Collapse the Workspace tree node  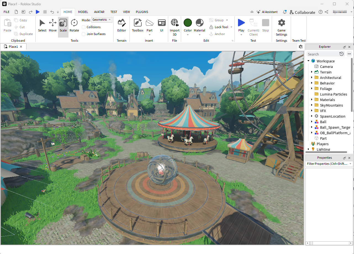click(308, 61)
